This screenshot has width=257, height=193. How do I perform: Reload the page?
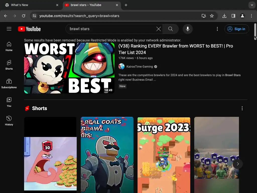(x=24, y=16)
